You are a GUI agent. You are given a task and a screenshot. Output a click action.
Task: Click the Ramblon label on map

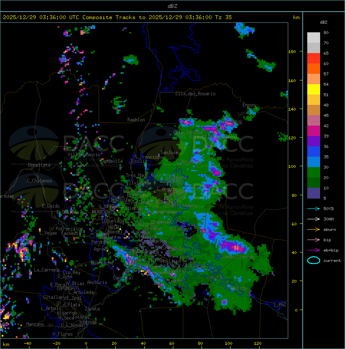(x=136, y=120)
